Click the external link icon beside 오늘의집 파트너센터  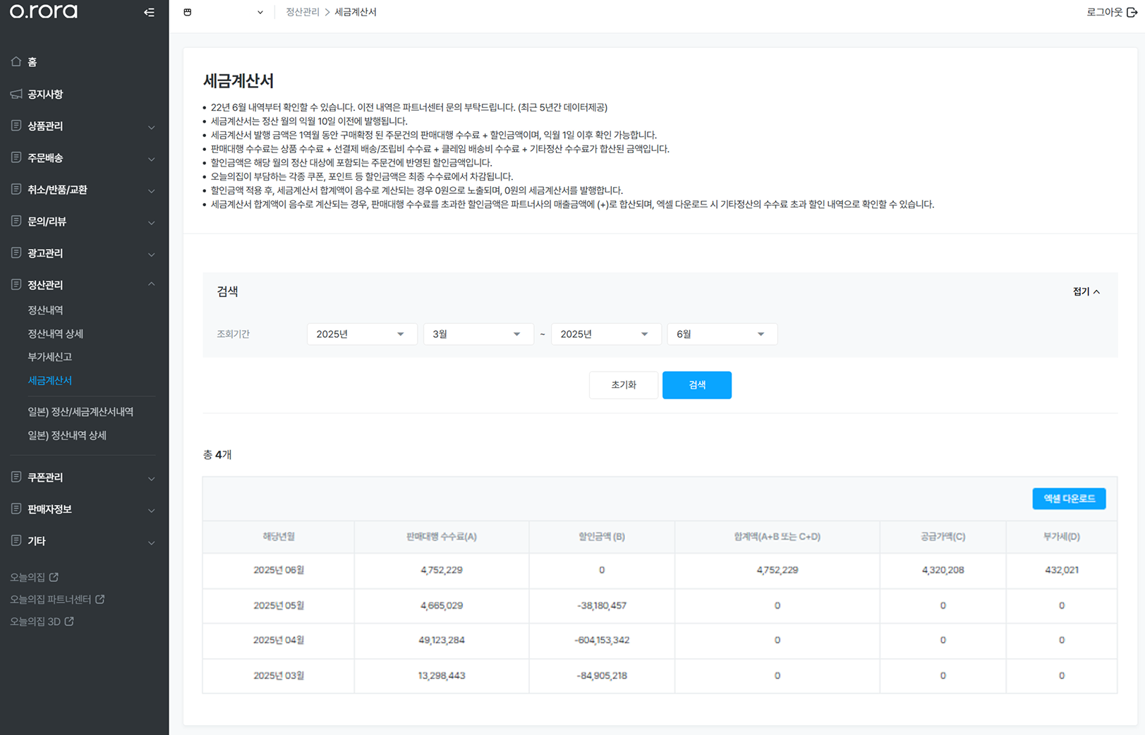tap(100, 599)
